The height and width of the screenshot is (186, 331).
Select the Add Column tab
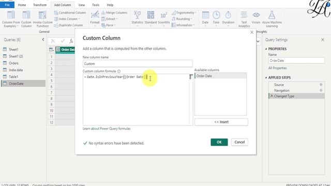coord(63,5)
